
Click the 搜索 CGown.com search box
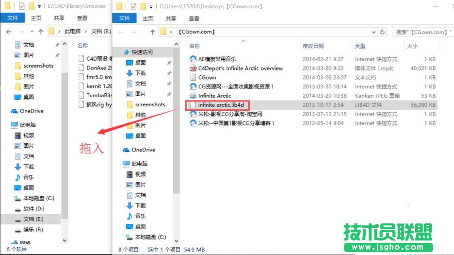(x=422, y=32)
